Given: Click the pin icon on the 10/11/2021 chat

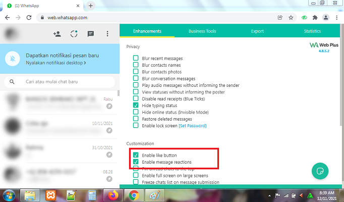Looking at the screenshot, I should point(109,130).
